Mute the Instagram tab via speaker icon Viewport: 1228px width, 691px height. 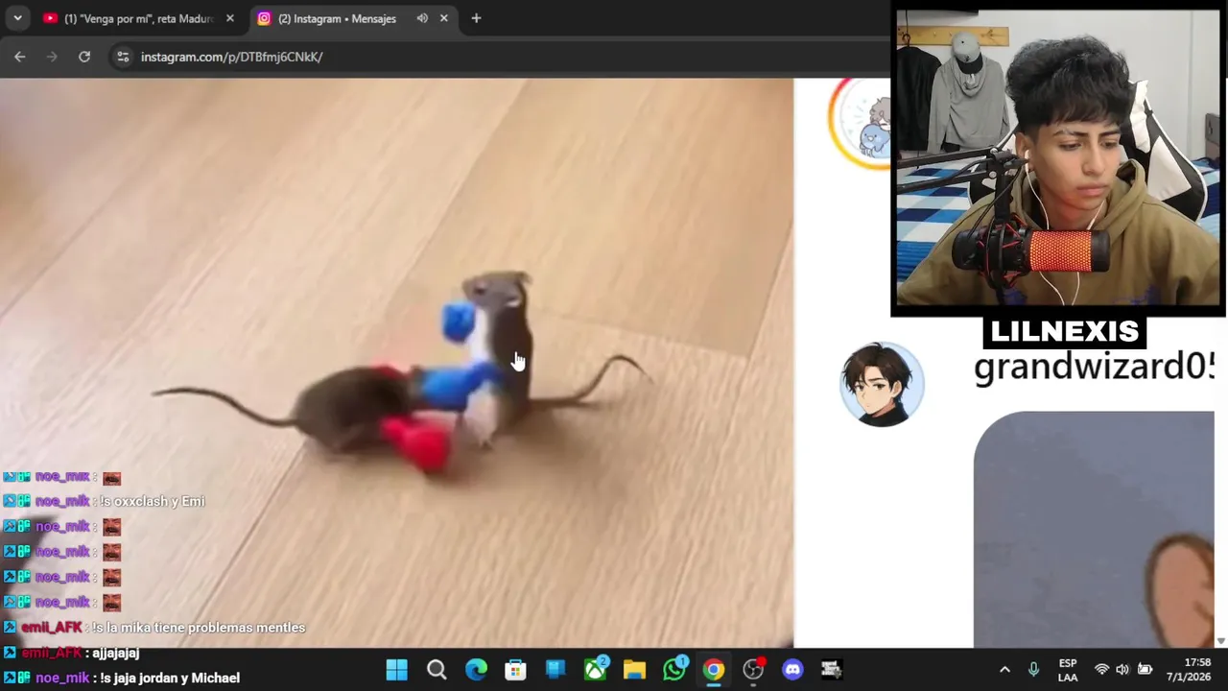(x=422, y=18)
